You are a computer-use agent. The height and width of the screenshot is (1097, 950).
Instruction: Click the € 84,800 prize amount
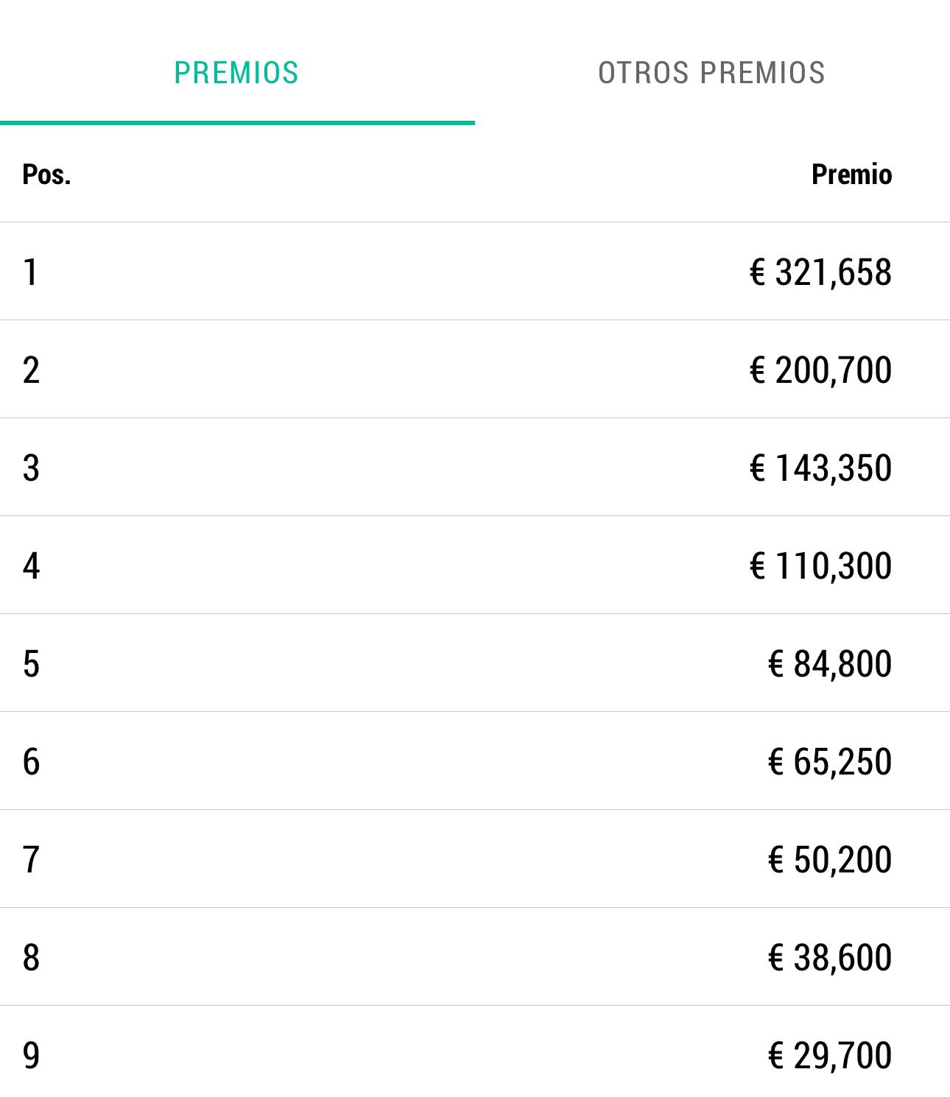[830, 663]
